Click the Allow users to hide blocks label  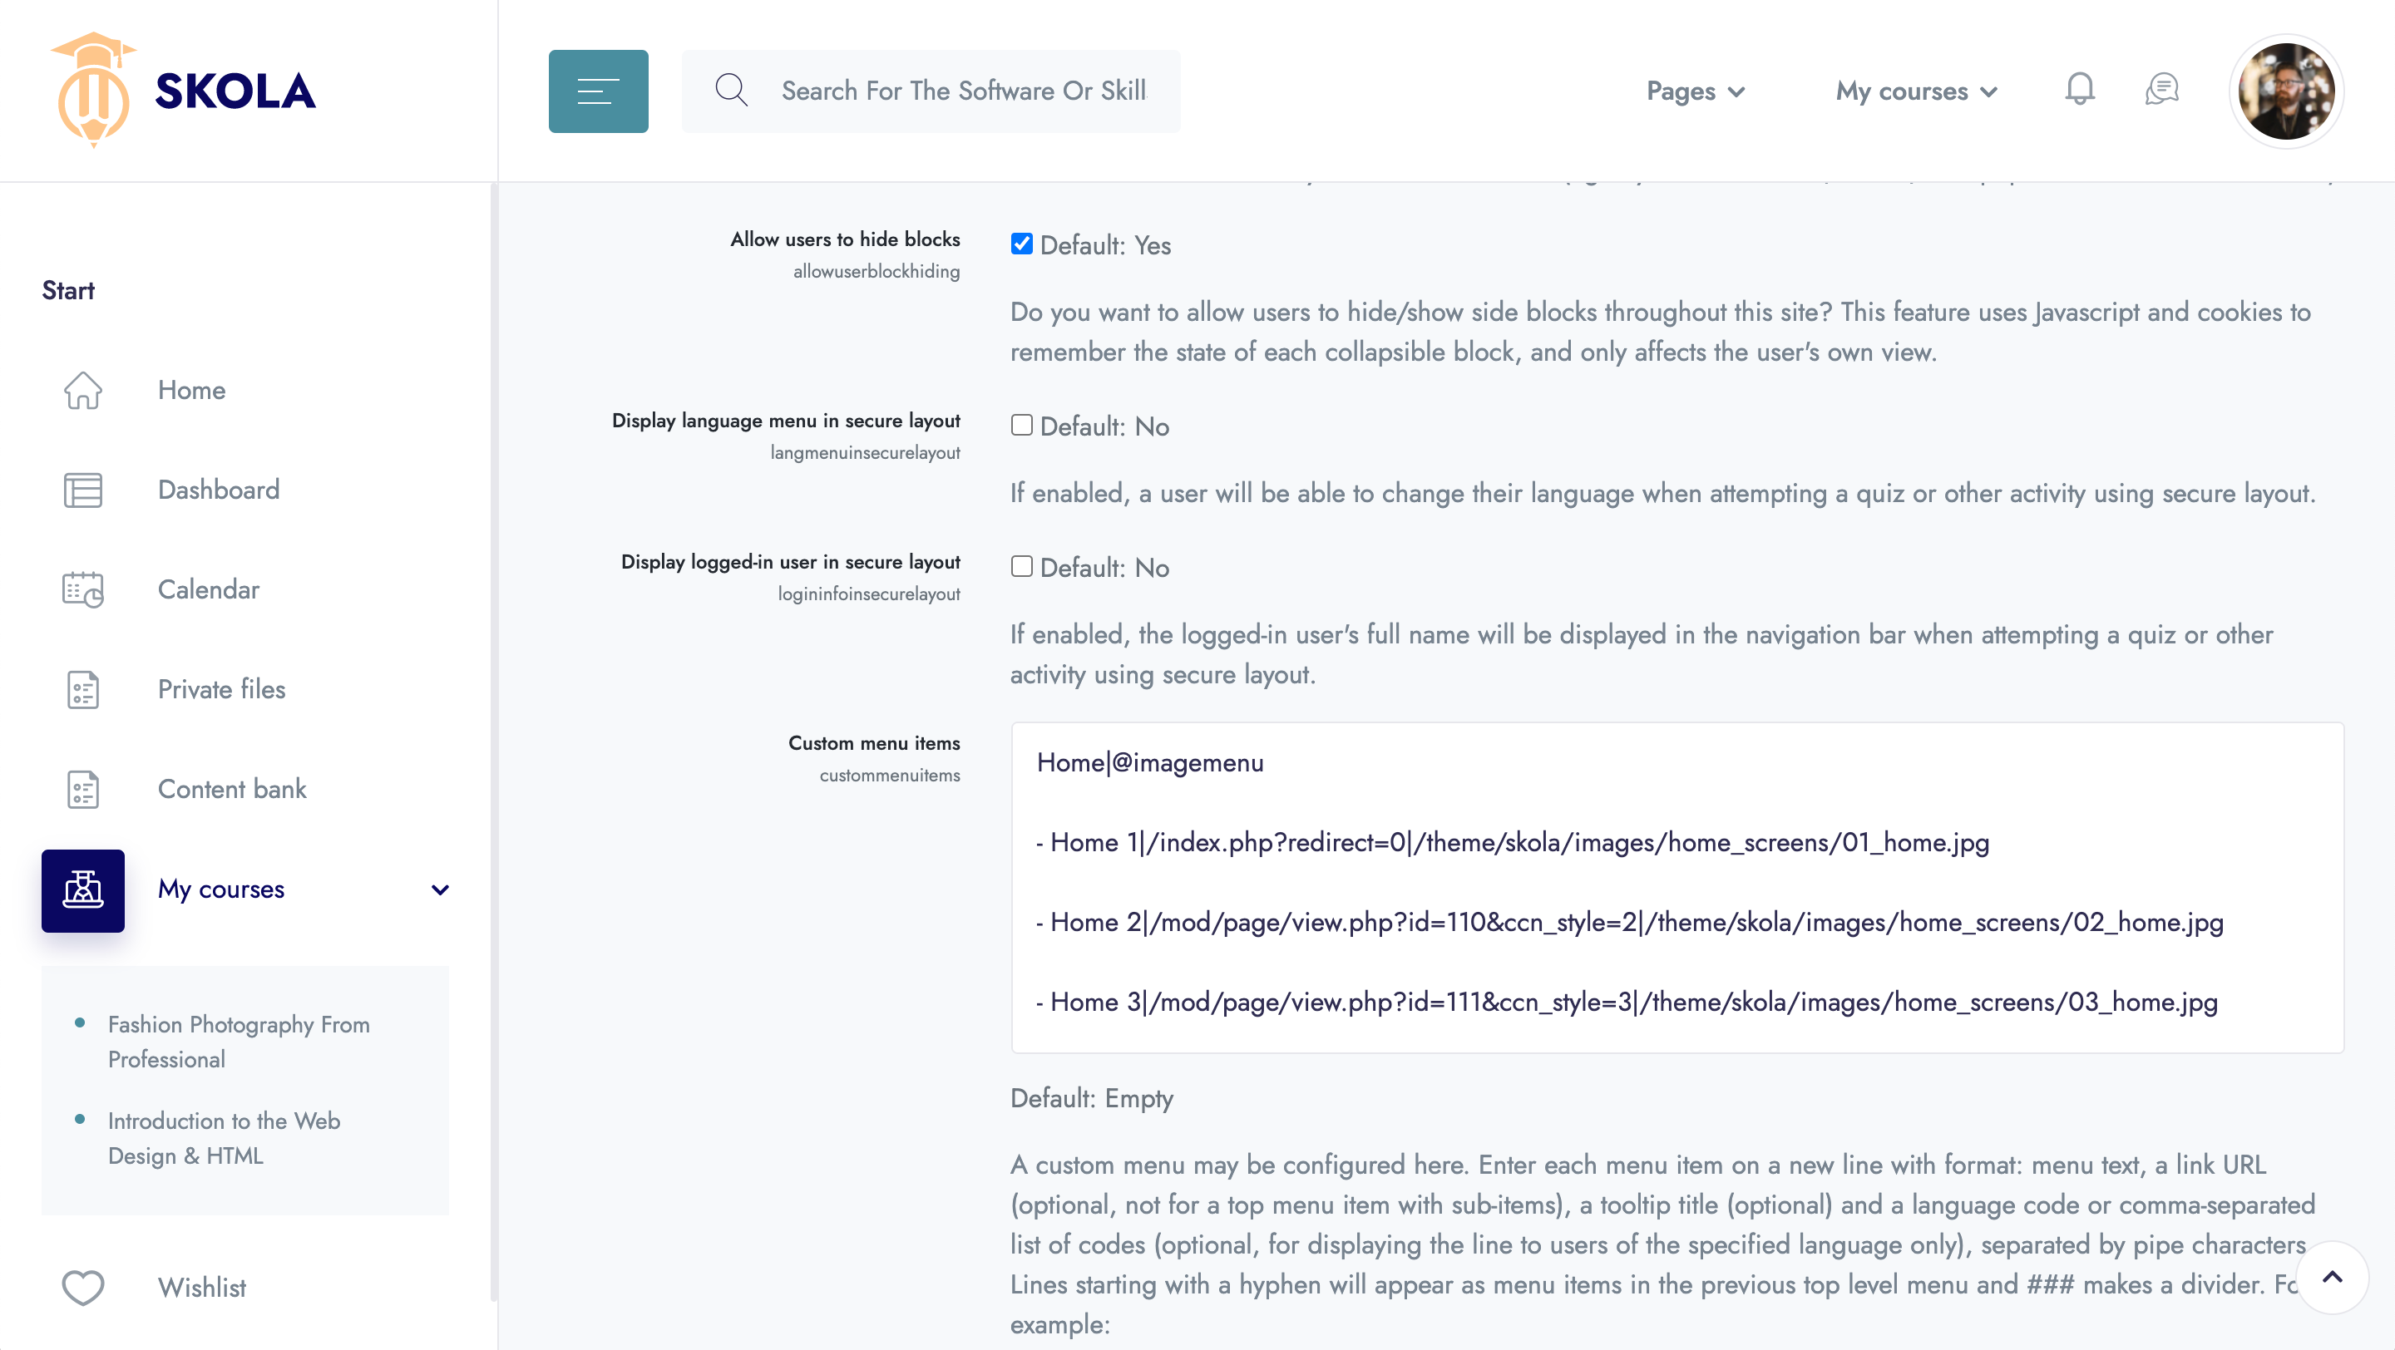click(x=845, y=239)
